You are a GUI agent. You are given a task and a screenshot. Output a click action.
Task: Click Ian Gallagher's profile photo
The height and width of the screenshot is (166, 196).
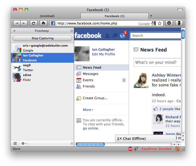click(82, 54)
